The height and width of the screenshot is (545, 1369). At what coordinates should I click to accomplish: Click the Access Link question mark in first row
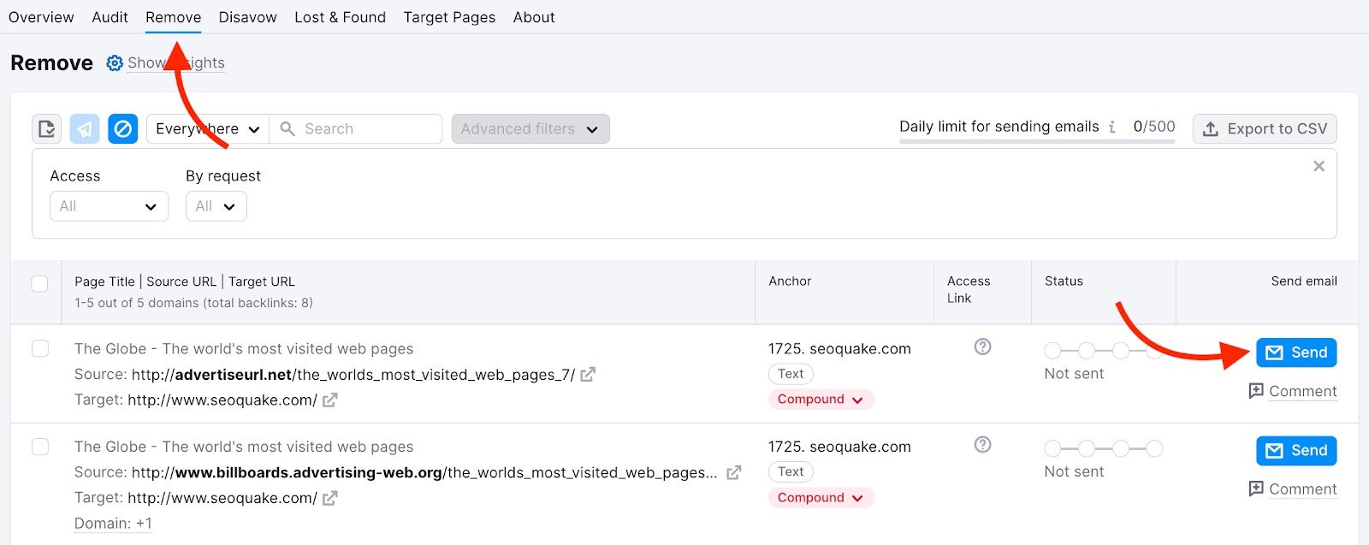tap(982, 347)
